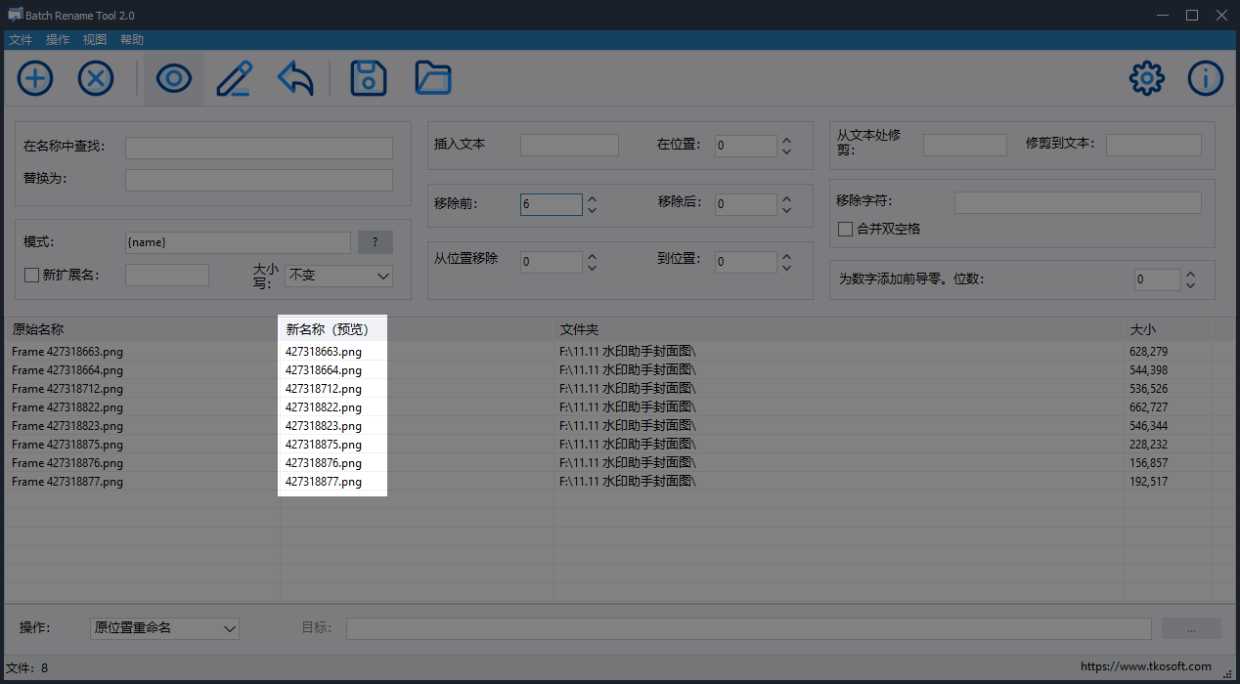Decrease the 在位置 value with down arrow

click(786, 151)
